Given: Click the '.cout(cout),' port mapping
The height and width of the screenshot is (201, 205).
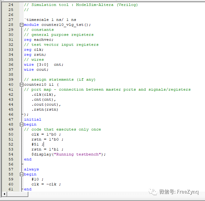Looking at the screenshot, I should click(x=46, y=105).
